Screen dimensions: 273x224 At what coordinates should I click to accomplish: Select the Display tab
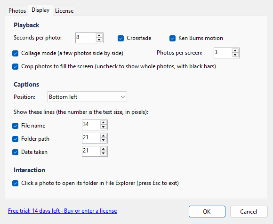pos(40,10)
